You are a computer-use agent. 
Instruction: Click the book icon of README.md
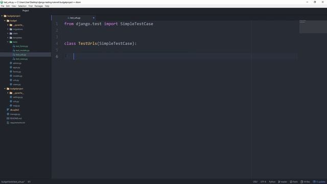pos(8,118)
